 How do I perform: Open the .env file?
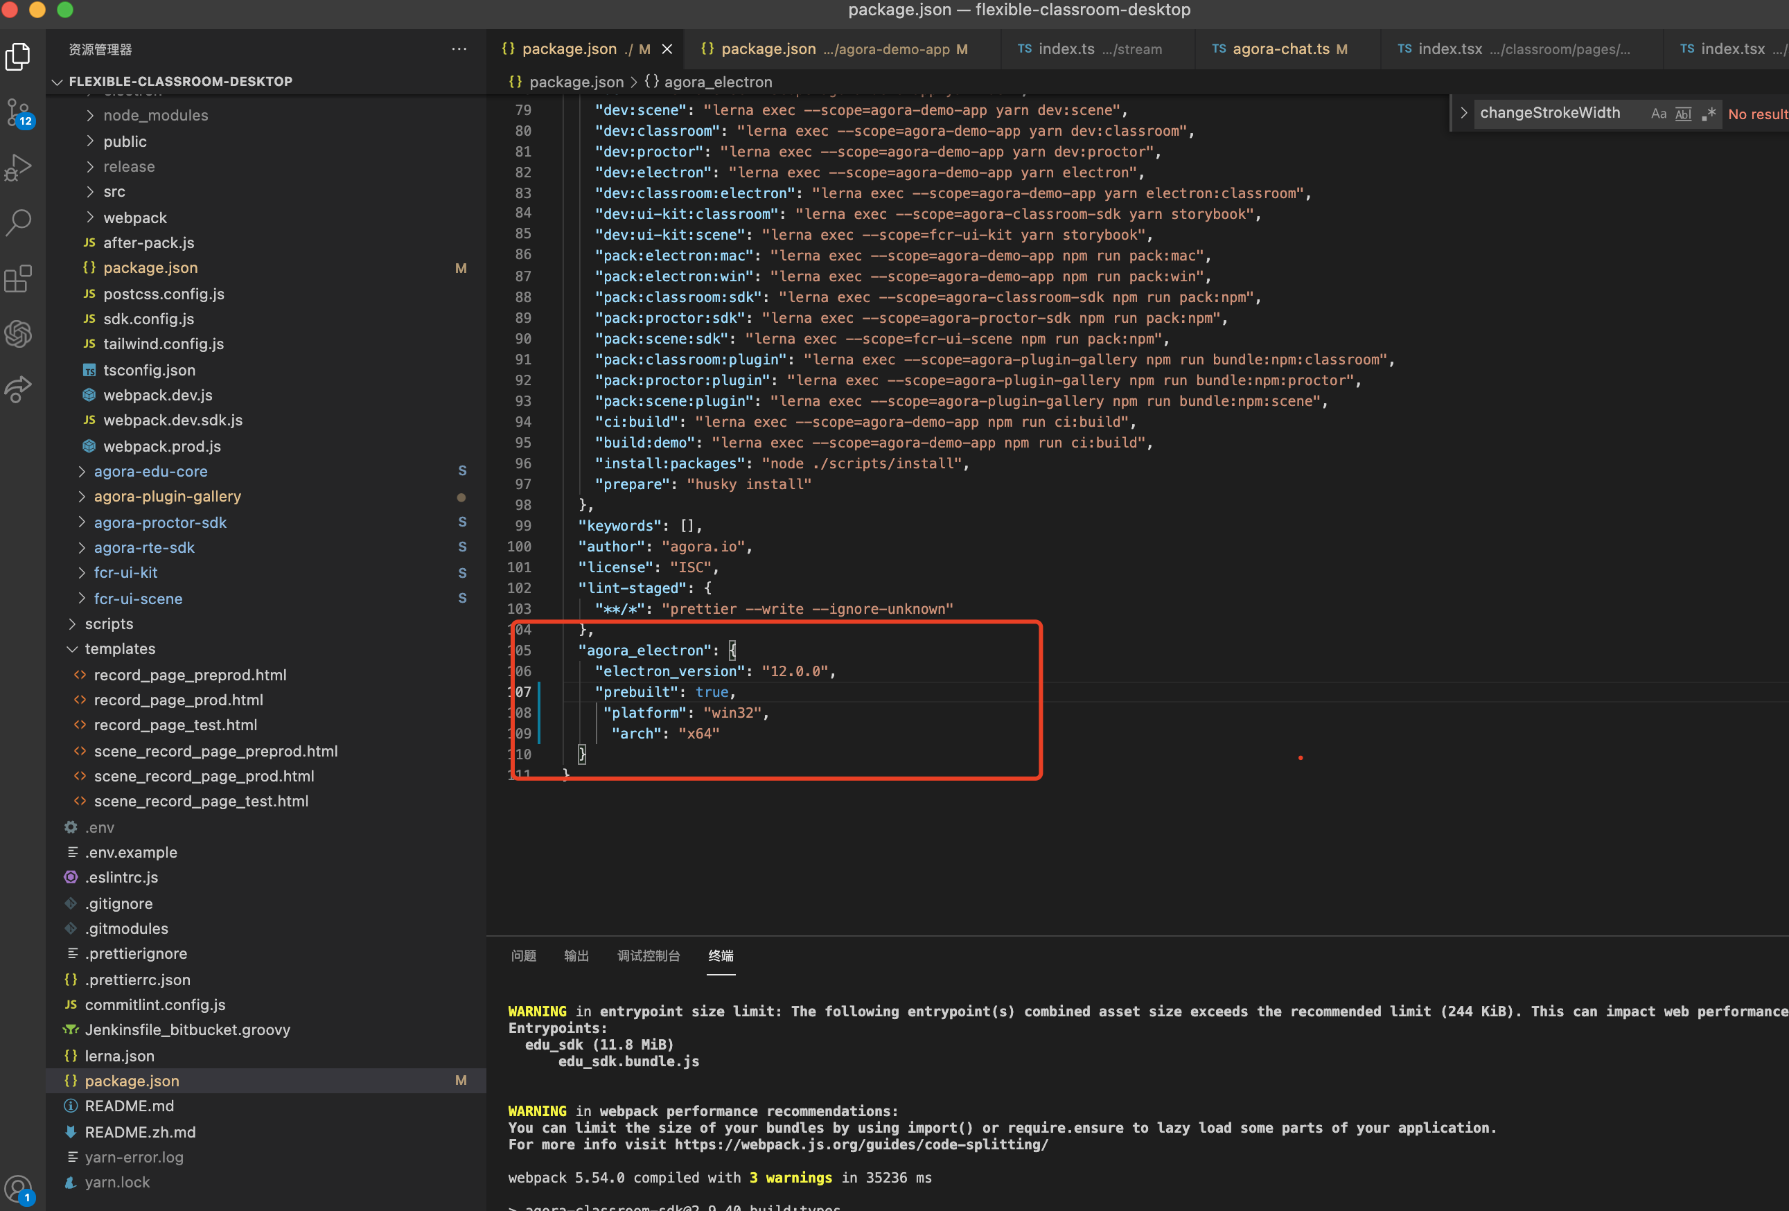click(99, 827)
